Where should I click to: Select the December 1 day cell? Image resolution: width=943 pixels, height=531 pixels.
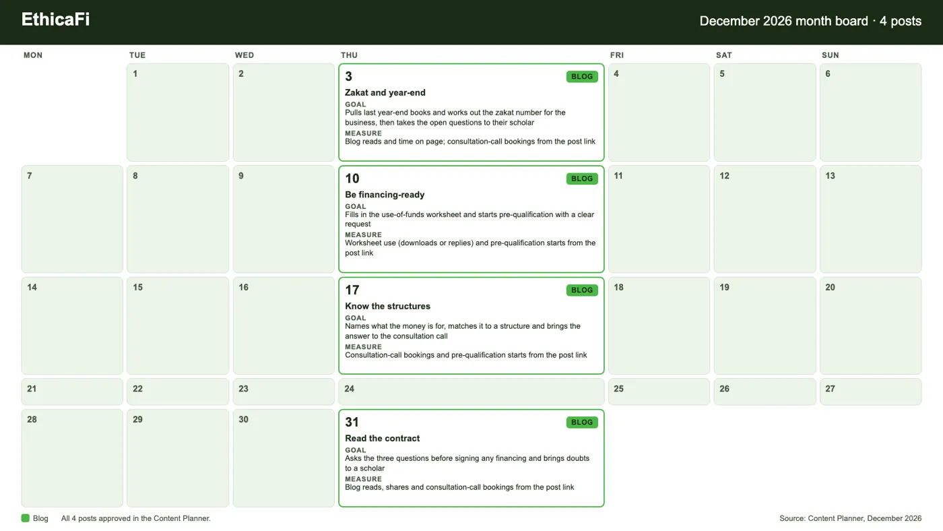coord(178,113)
